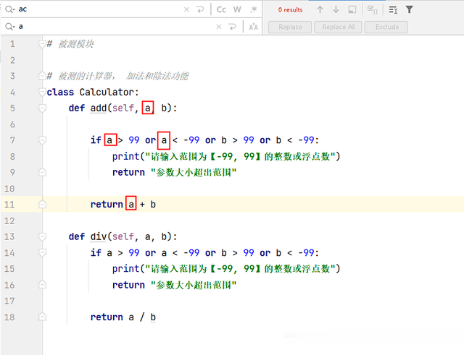Click the Replace button
The height and width of the screenshot is (355, 464).
pos(290,27)
